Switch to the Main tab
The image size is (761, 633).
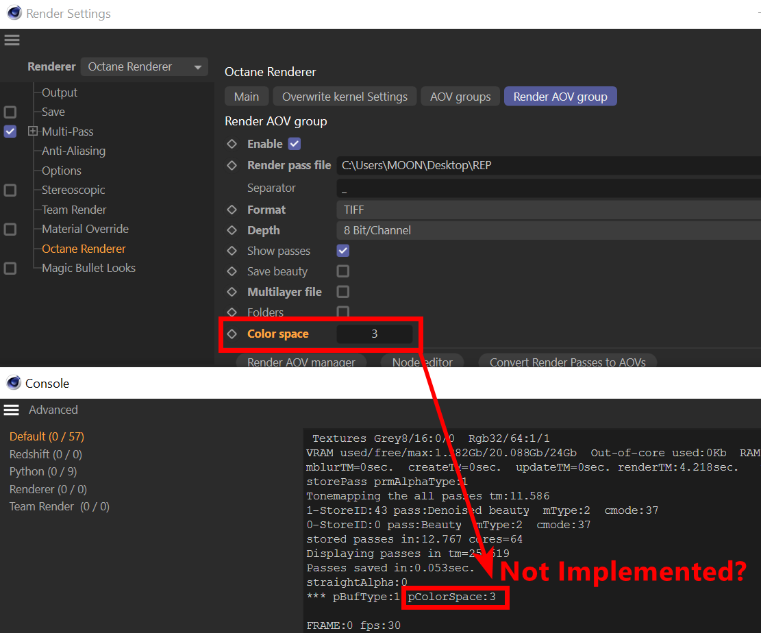[247, 97]
